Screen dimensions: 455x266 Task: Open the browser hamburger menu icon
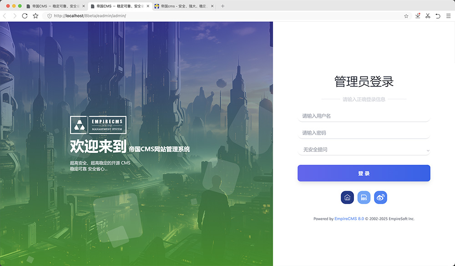point(449,15)
